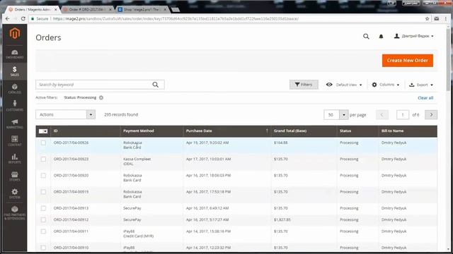
Task: Switch to the Order # ORD-2017 browser tab
Action: tap(86, 9)
